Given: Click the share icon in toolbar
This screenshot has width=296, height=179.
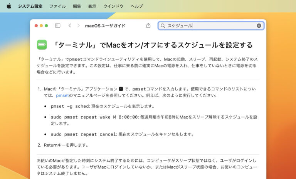Looking at the screenshot, I should pos(148,25).
